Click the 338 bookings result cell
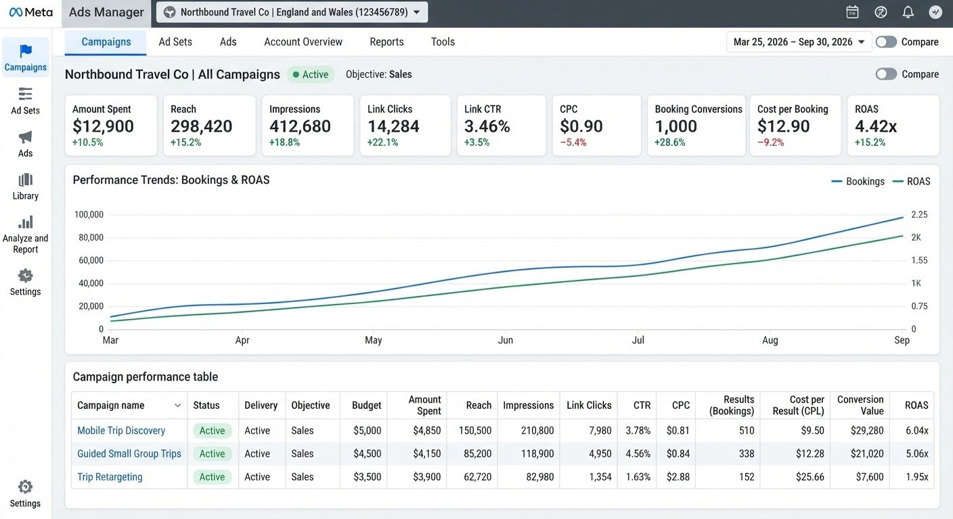 [746, 453]
